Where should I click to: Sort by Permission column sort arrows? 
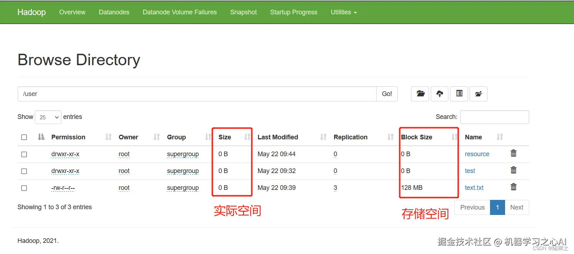(108, 137)
